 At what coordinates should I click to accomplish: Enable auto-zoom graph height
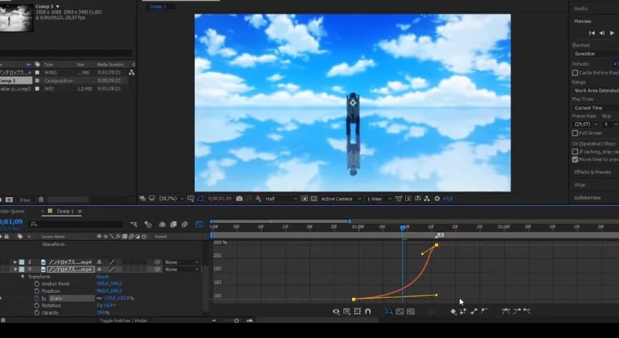389,311
